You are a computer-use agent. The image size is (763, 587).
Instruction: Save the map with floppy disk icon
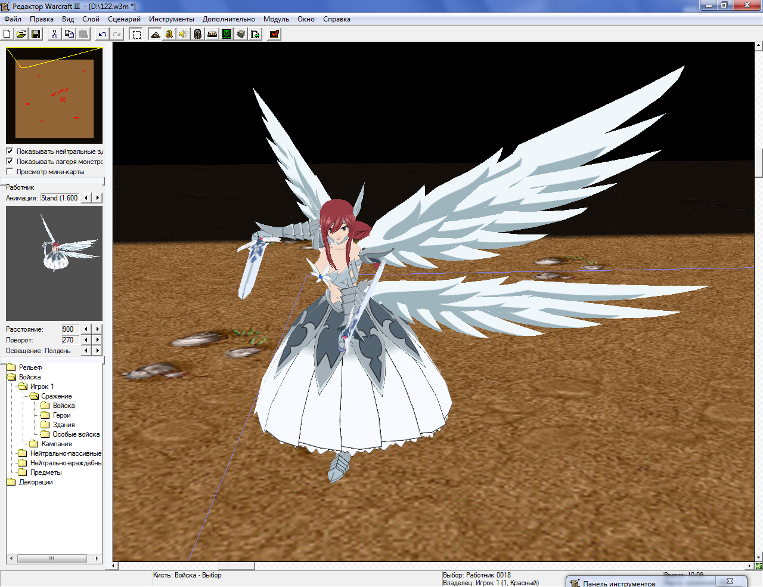click(36, 34)
